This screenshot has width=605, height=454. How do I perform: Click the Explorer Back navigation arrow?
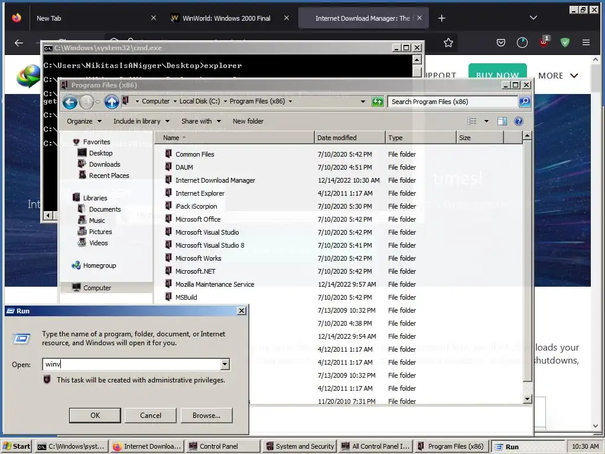[x=70, y=102]
